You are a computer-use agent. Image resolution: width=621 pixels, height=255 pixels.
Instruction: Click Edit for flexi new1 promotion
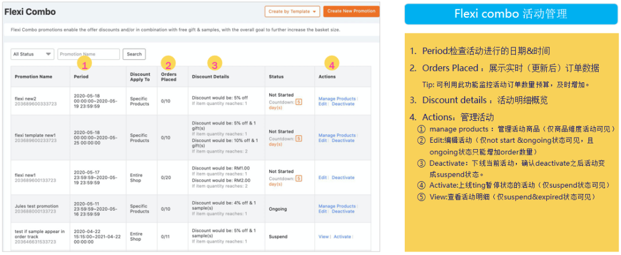coord(323,178)
